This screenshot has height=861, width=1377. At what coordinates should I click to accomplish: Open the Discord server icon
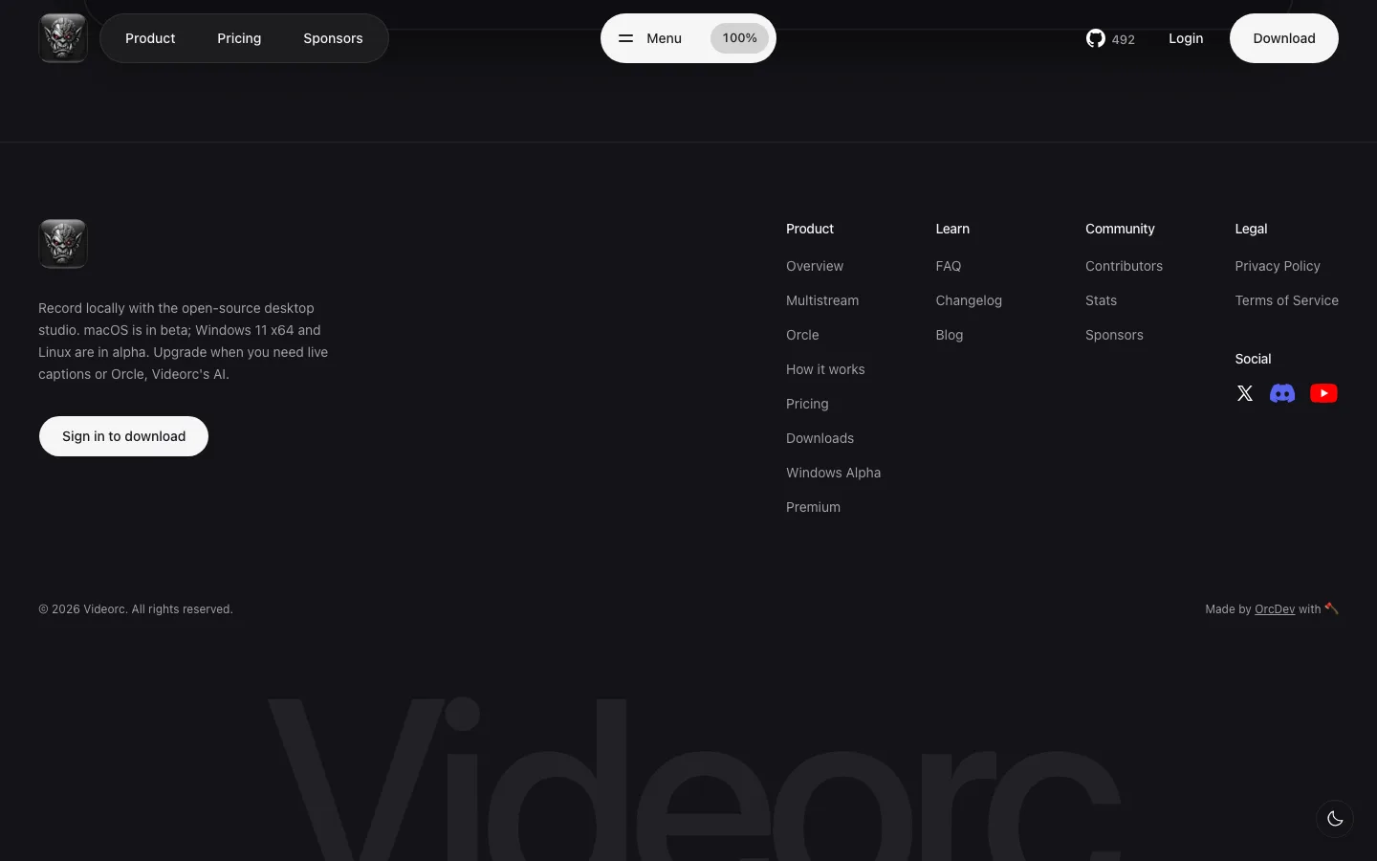[1282, 393]
